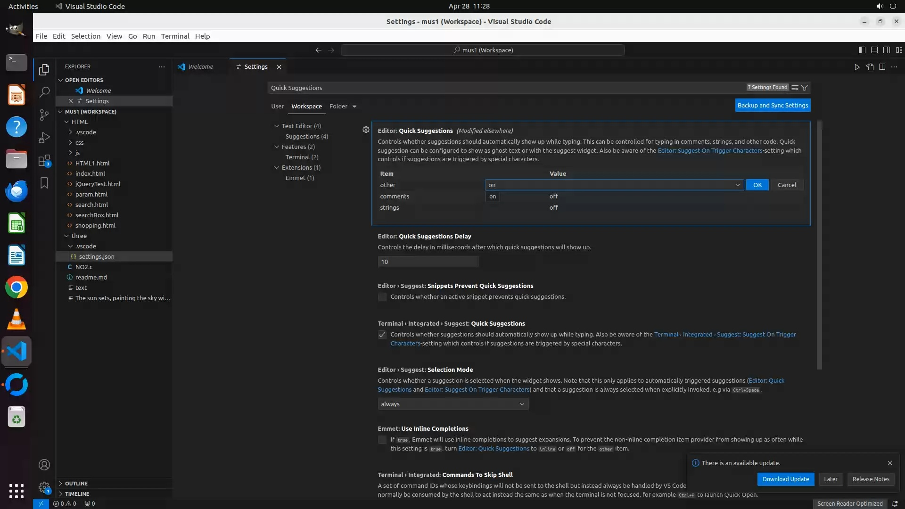
Task: Uncheck Terminal Suggest Quick Suggestions checkbox
Action: pos(382,335)
